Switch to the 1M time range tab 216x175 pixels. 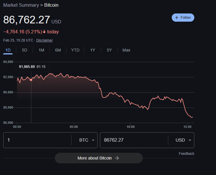pos(41,50)
